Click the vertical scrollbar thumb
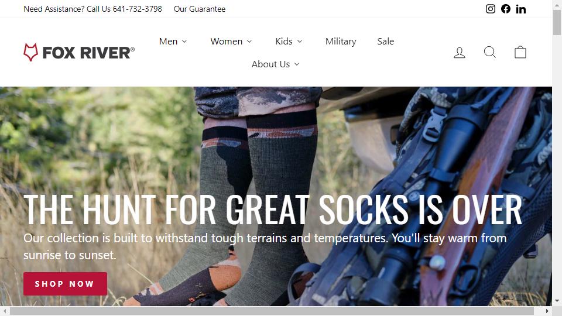Viewport: 562px width, 316px height. pos(557,22)
